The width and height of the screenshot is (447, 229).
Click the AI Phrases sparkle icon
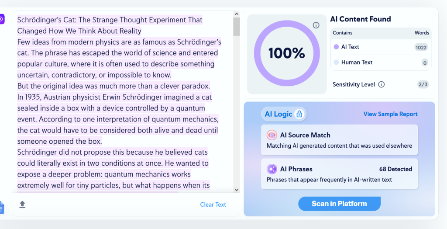(x=272, y=169)
